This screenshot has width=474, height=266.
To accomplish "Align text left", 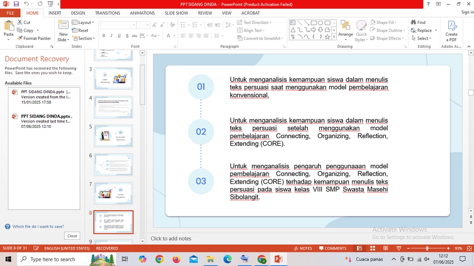I will pos(183,36).
